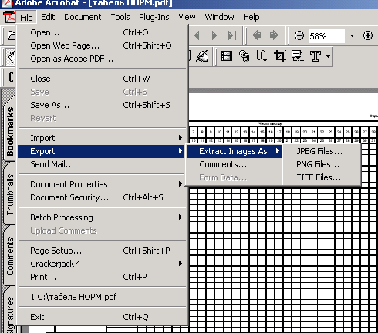Select the highlighted Export entry
Screen dimensions: 378x333
coord(101,151)
